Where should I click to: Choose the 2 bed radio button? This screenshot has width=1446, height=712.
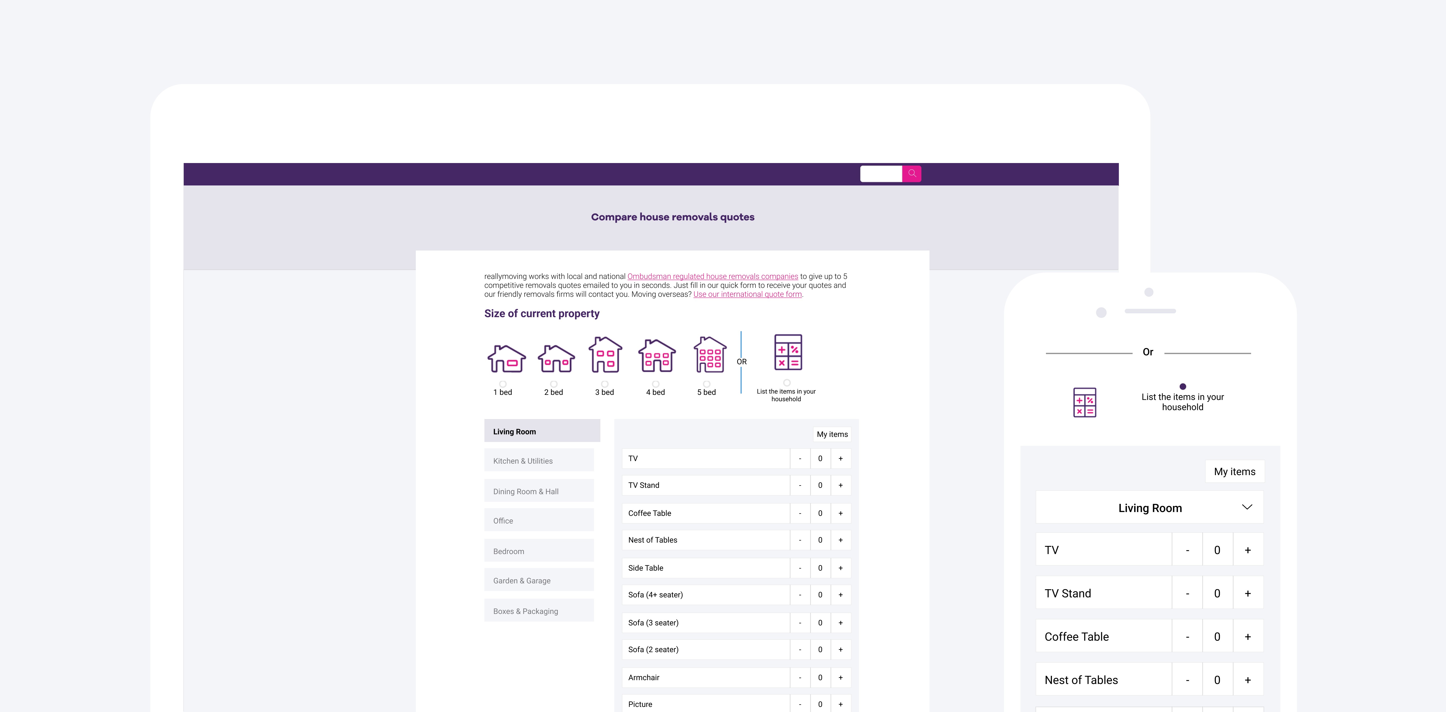click(553, 384)
